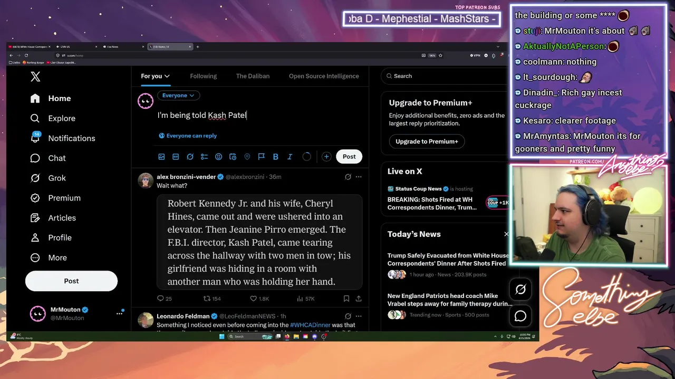The image size is (675, 379).
Task: Click the flag icon in composer
Action: point(261,157)
